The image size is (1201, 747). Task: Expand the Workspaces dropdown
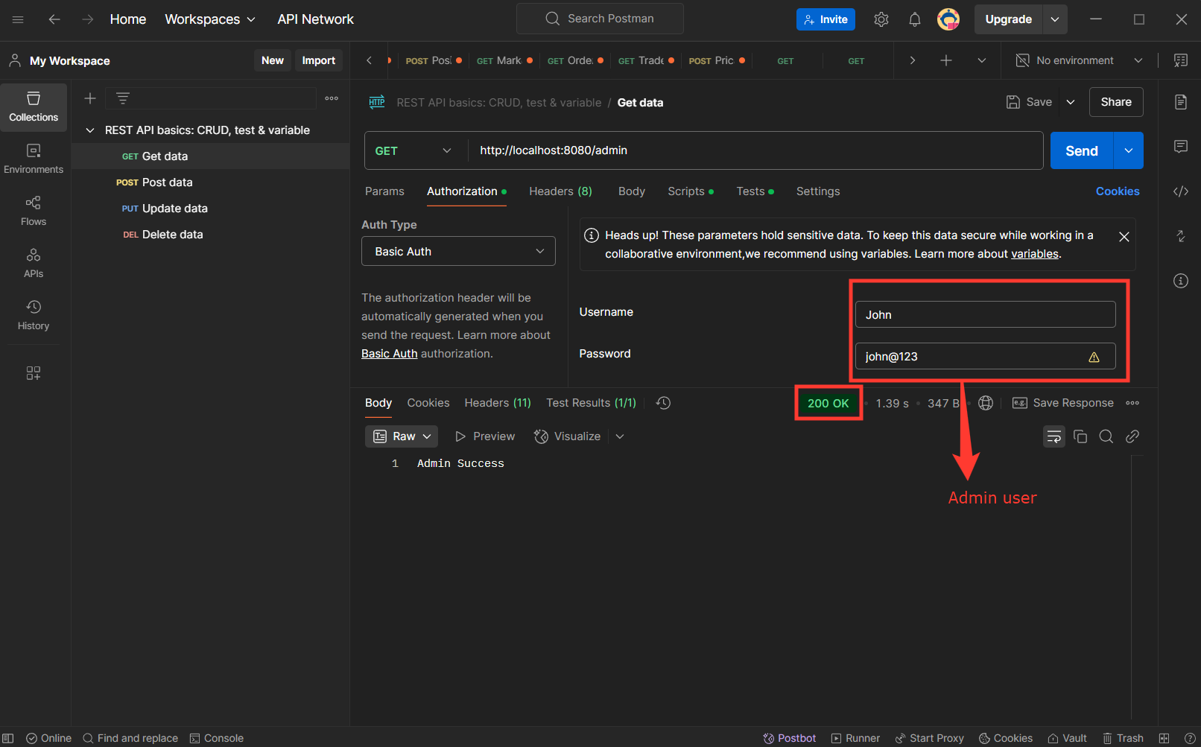[210, 19]
